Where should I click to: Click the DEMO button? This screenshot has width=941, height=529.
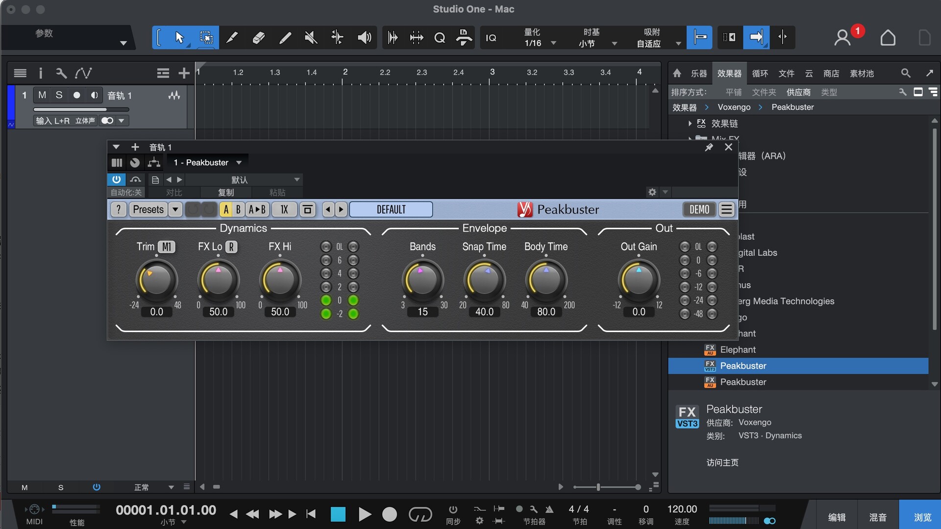click(699, 210)
